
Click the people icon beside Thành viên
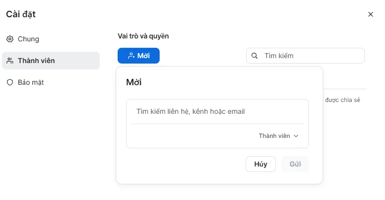click(x=10, y=61)
